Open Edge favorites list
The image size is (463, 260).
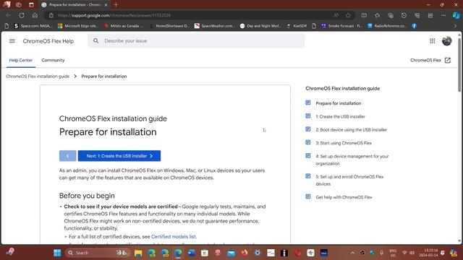coord(377,15)
